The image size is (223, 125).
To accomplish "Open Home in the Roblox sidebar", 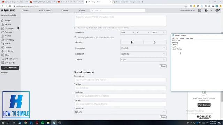I will click(6, 21).
